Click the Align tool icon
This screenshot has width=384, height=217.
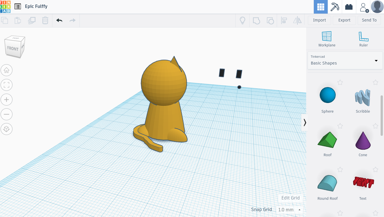(x=284, y=20)
